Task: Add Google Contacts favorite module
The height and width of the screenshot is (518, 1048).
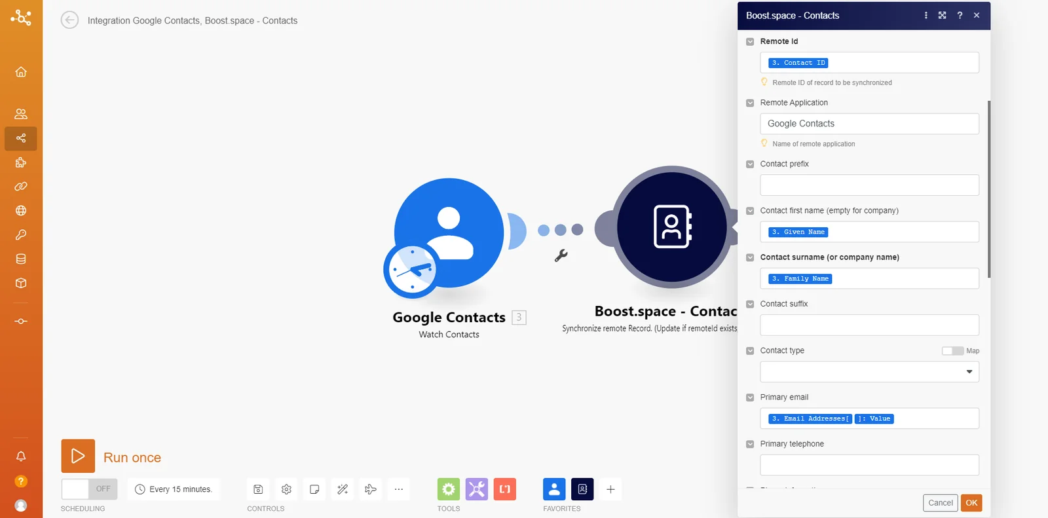Action: [x=554, y=489]
